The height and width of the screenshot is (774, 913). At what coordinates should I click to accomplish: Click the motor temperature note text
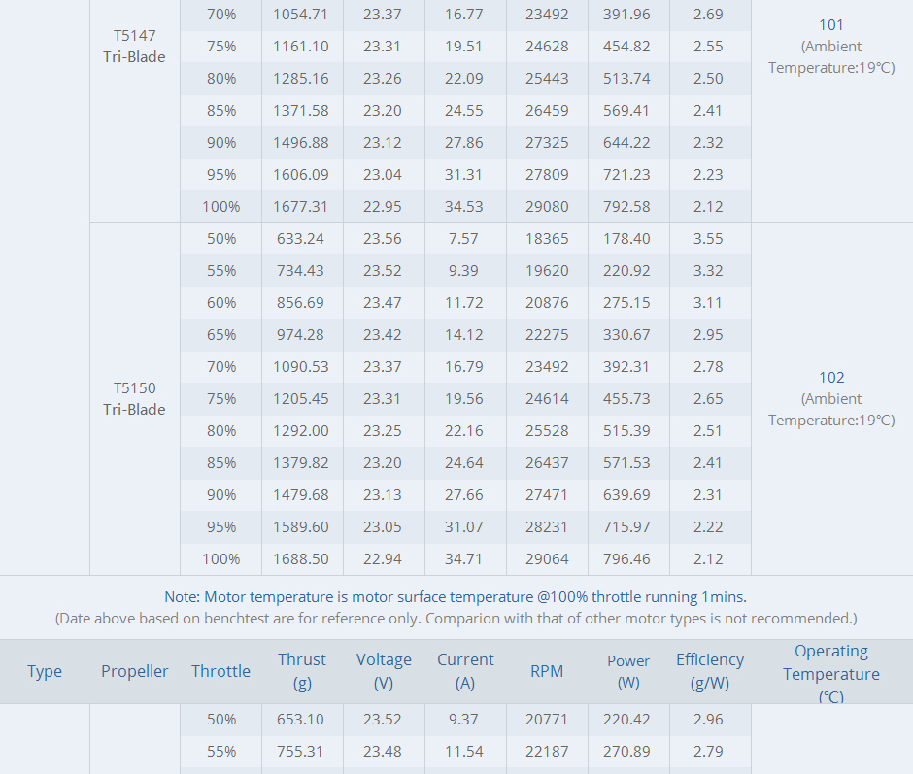click(456, 596)
